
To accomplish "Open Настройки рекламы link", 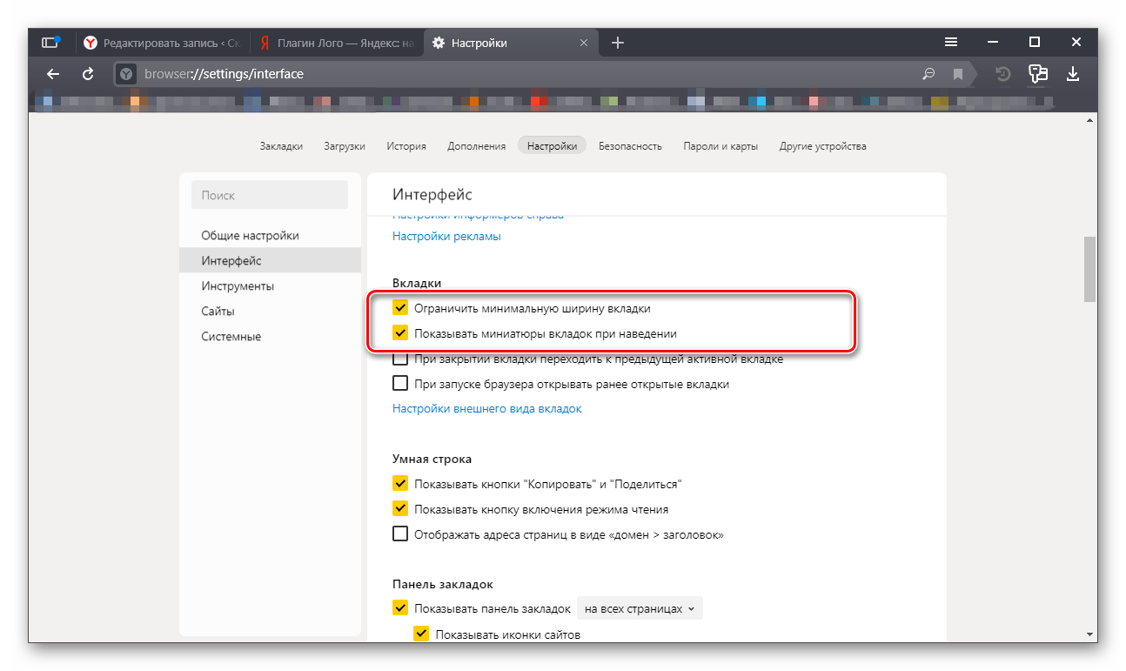I will tap(446, 236).
